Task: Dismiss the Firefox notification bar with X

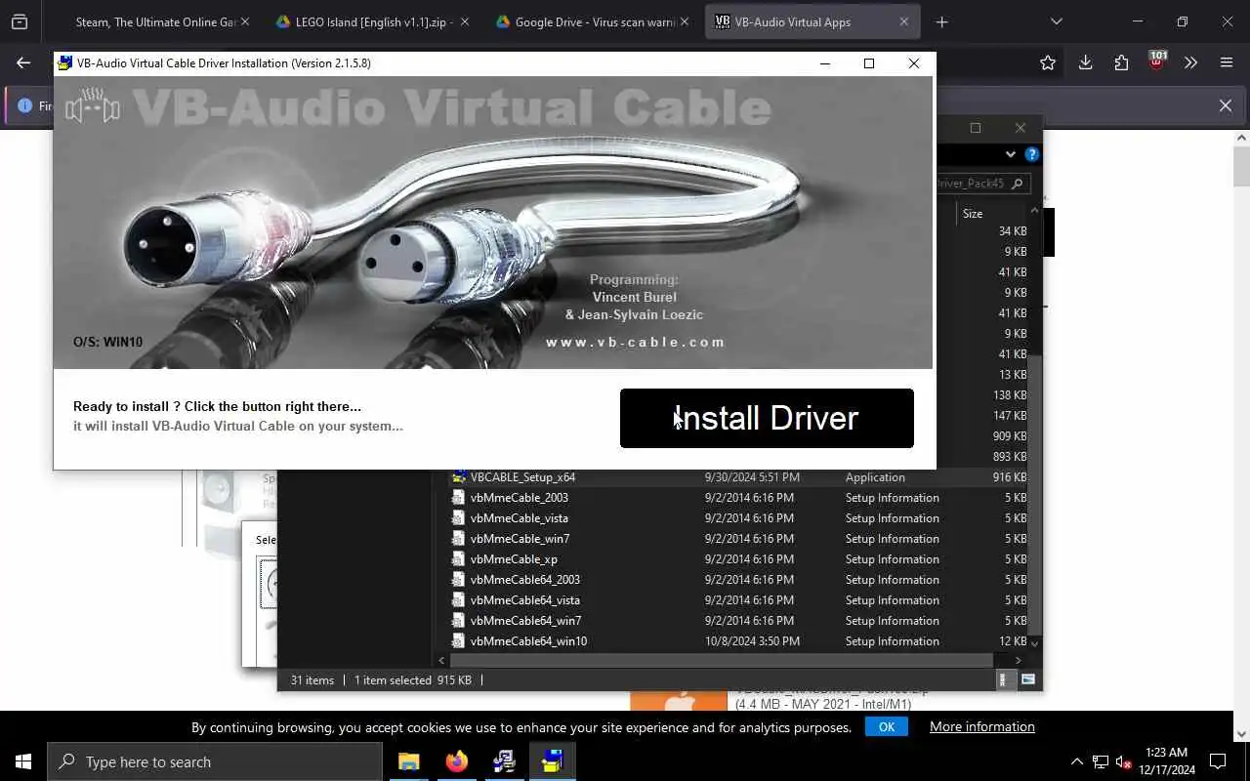Action: click(1226, 105)
